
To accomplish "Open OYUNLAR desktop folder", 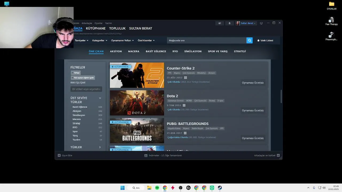I will [332, 6].
